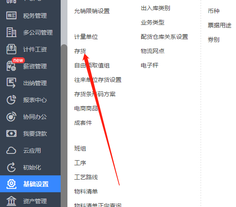Click the 计量单位 link

86,37
